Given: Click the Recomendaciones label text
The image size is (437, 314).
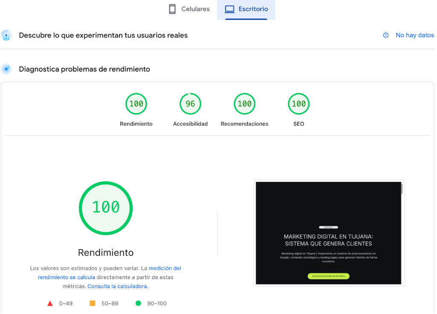Looking at the screenshot, I should [245, 124].
